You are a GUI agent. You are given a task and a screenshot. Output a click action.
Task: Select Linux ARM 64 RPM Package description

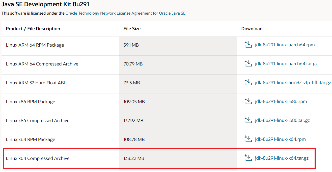(x=35, y=45)
